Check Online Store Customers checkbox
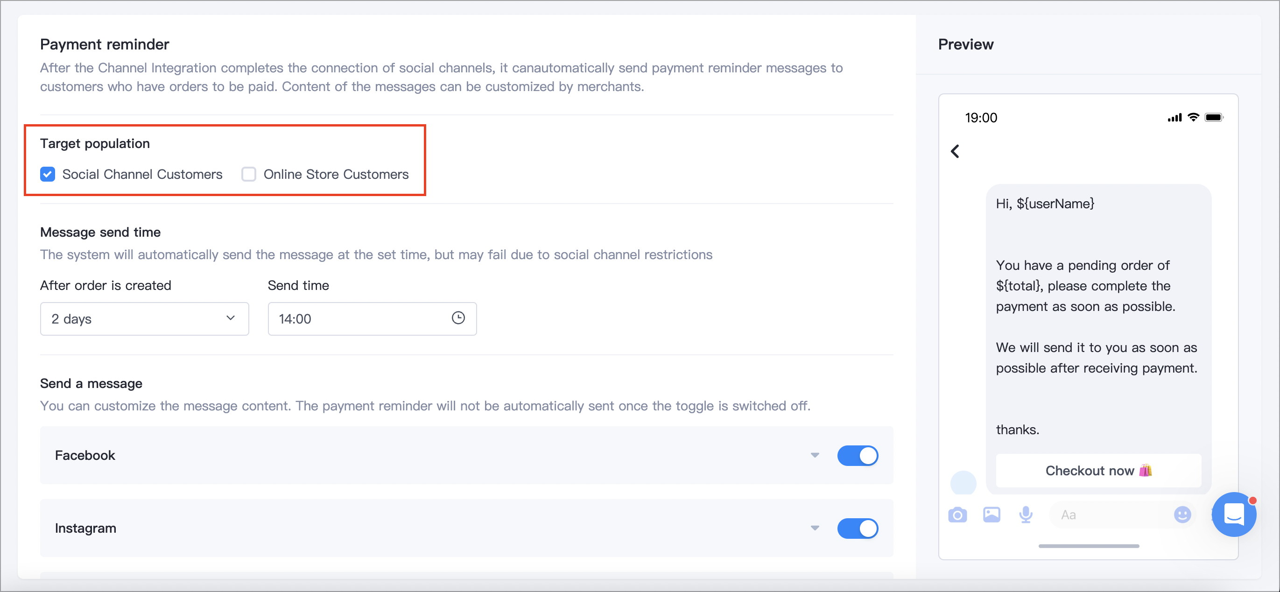The image size is (1280, 592). tap(248, 174)
